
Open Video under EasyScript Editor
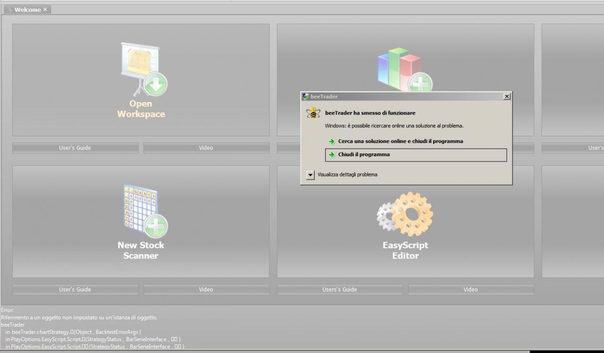point(471,289)
